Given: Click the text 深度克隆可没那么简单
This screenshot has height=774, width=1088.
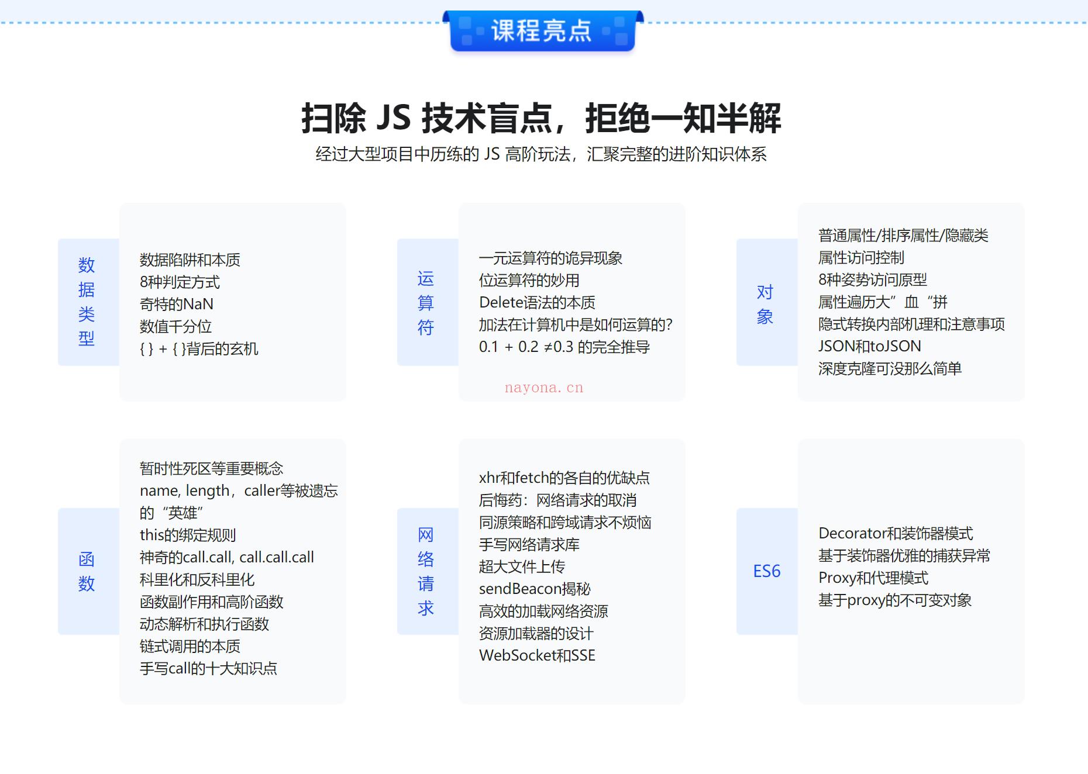Looking at the screenshot, I should [x=890, y=369].
